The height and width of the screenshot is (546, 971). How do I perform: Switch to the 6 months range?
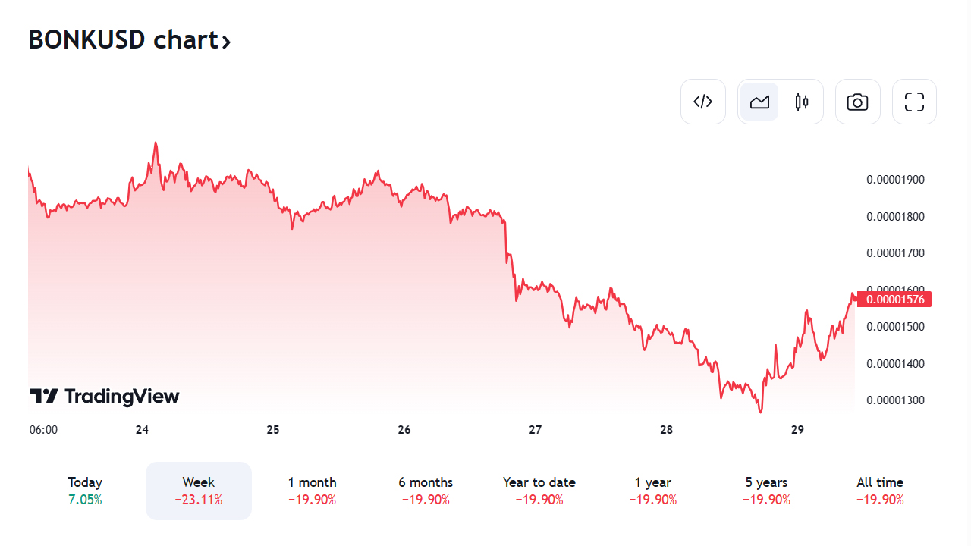[x=426, y=491]
